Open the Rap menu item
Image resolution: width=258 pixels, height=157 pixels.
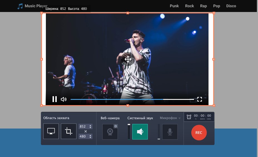(x=204, y=6)
